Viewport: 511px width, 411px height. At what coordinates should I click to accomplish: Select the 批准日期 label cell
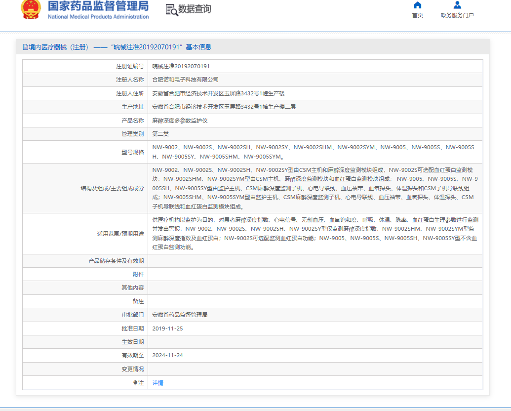pyautogui.click(x=85, y=329)
